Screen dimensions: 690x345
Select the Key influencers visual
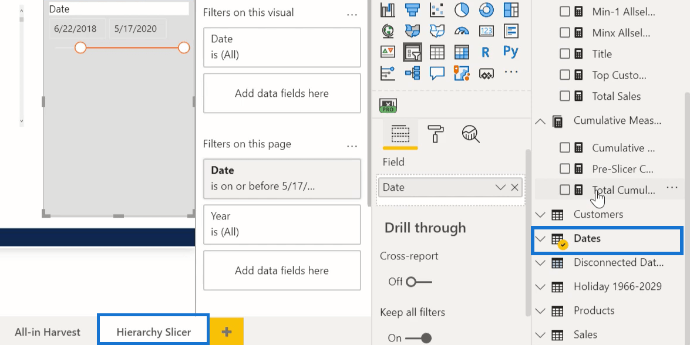tap(388, 73)
